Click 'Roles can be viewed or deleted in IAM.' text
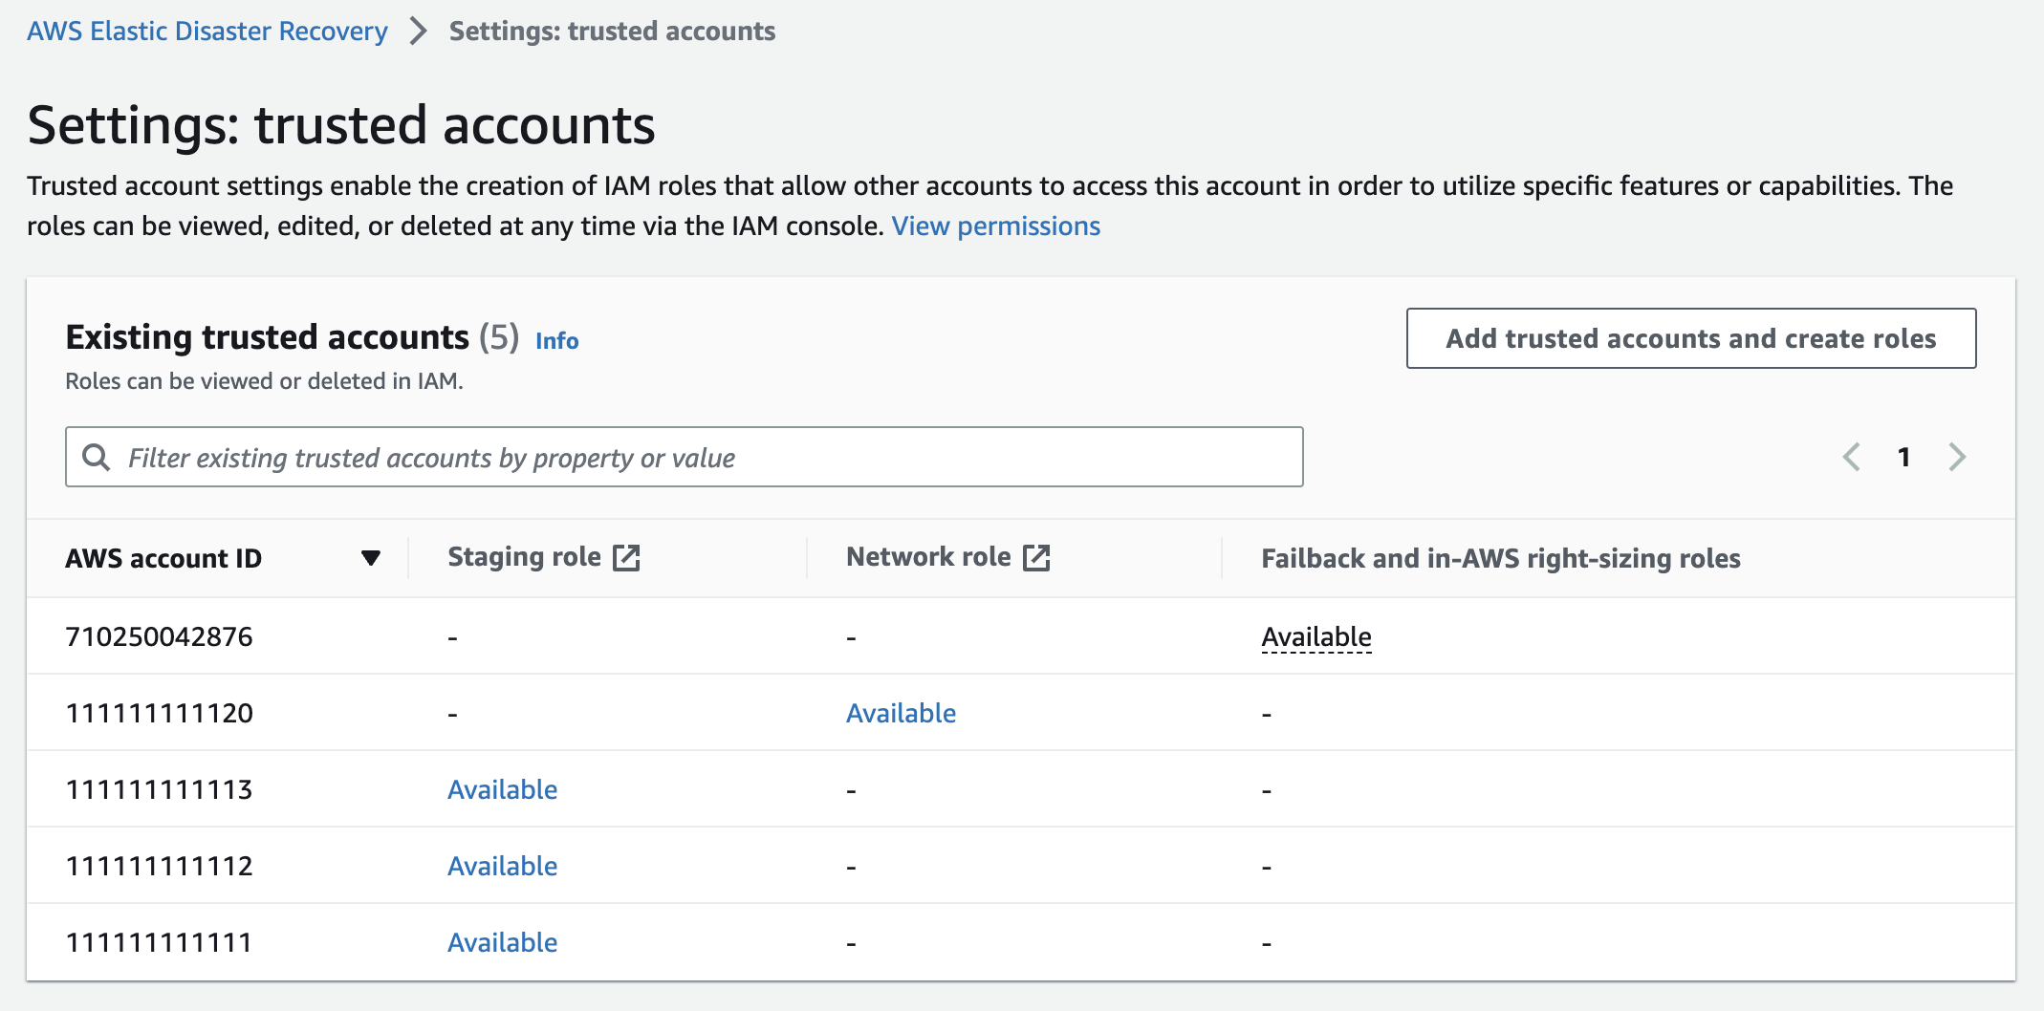2044x1011 pixels. coord(264,381)
